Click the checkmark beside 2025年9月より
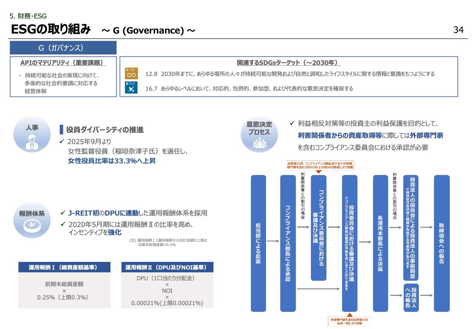The image size is (475, 329). pyautogui.click(x=62, y=142)
